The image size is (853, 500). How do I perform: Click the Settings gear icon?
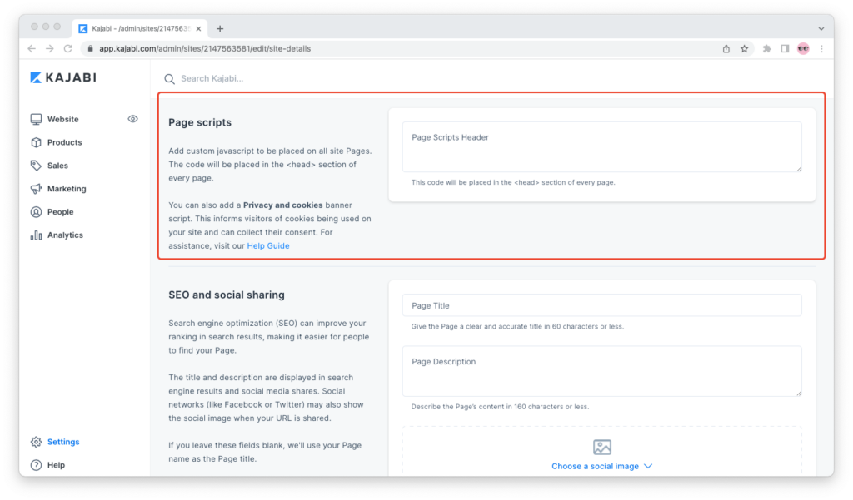pos(36,442)
